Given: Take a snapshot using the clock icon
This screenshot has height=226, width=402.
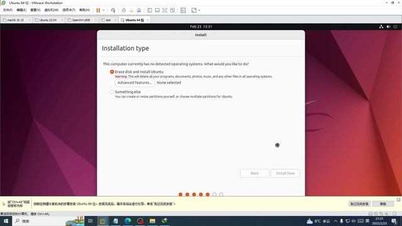Looking at the screenshot, I should (x=124, y=10).
